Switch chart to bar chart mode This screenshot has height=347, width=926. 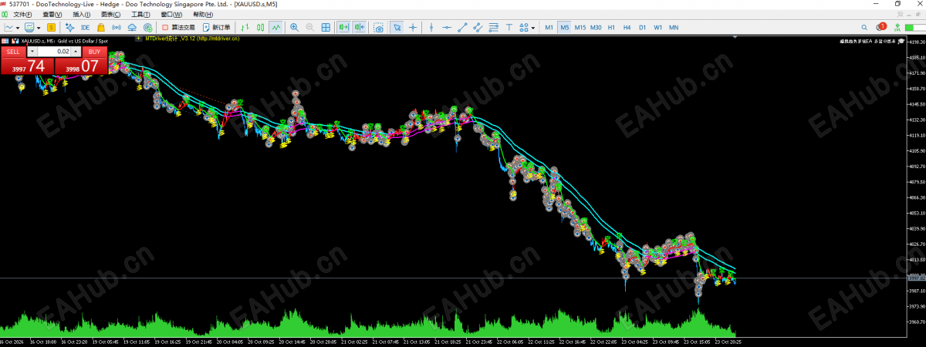245,27
